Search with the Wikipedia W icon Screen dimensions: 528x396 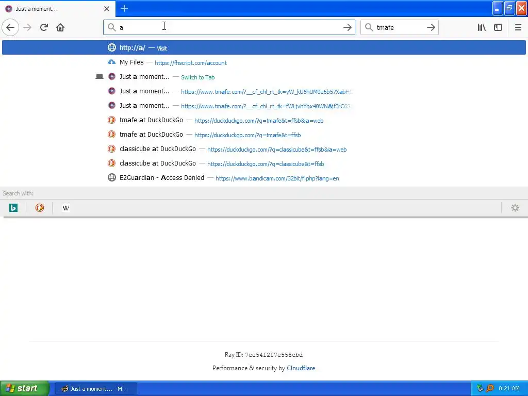click(x=66, y=208)
